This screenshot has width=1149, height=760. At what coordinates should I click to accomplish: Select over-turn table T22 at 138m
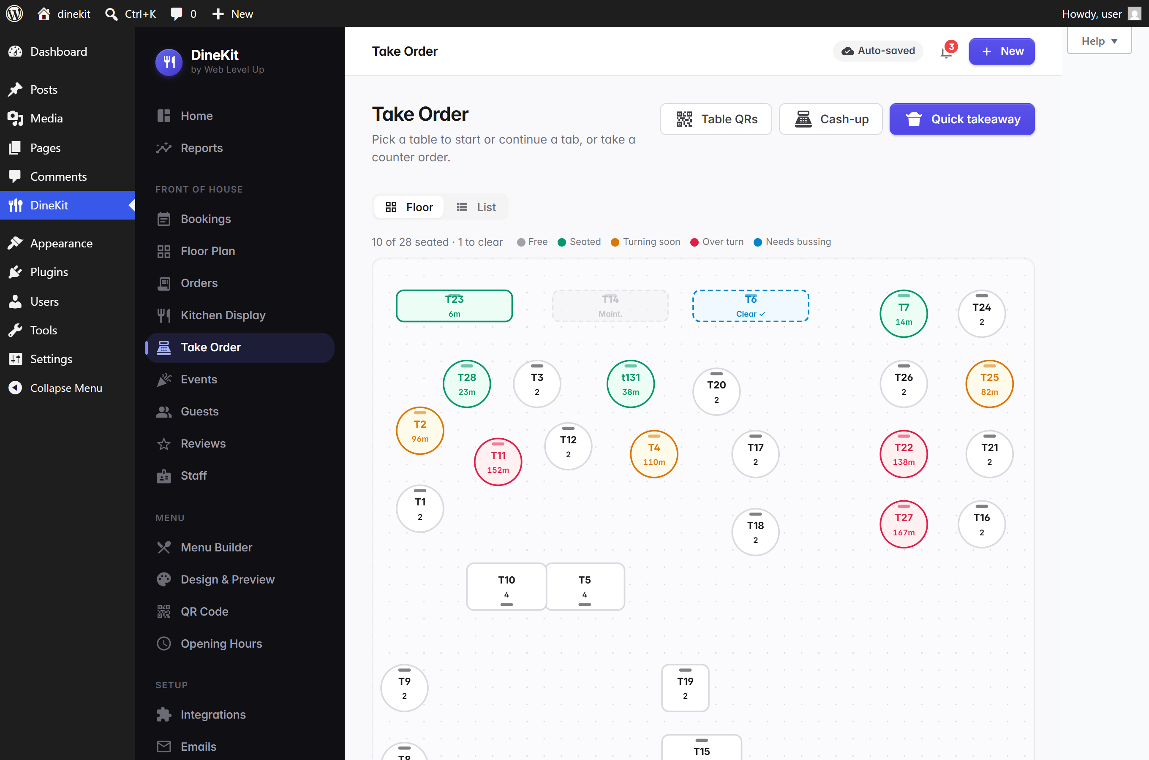coord(904,454)
